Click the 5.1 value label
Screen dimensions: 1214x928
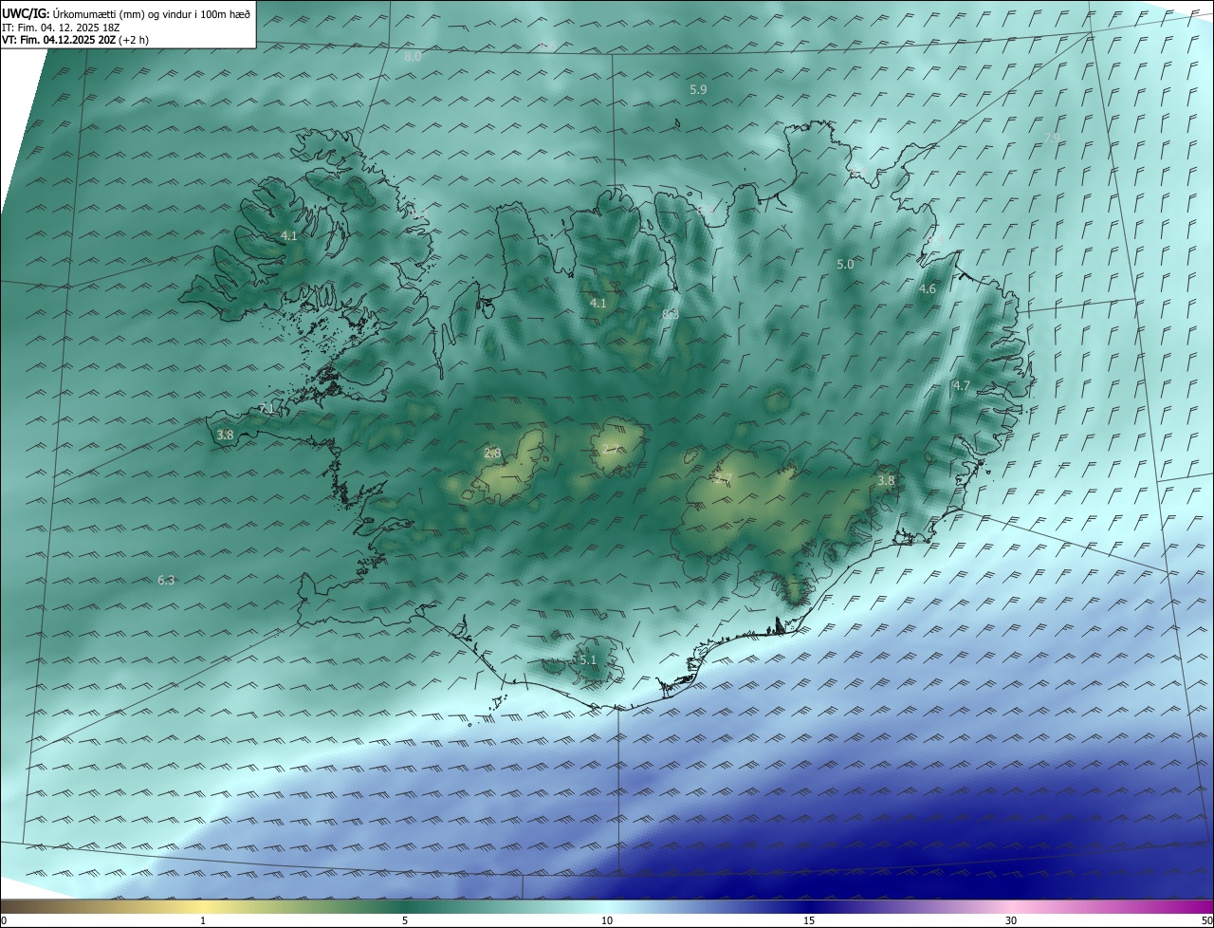click(587, 659)
